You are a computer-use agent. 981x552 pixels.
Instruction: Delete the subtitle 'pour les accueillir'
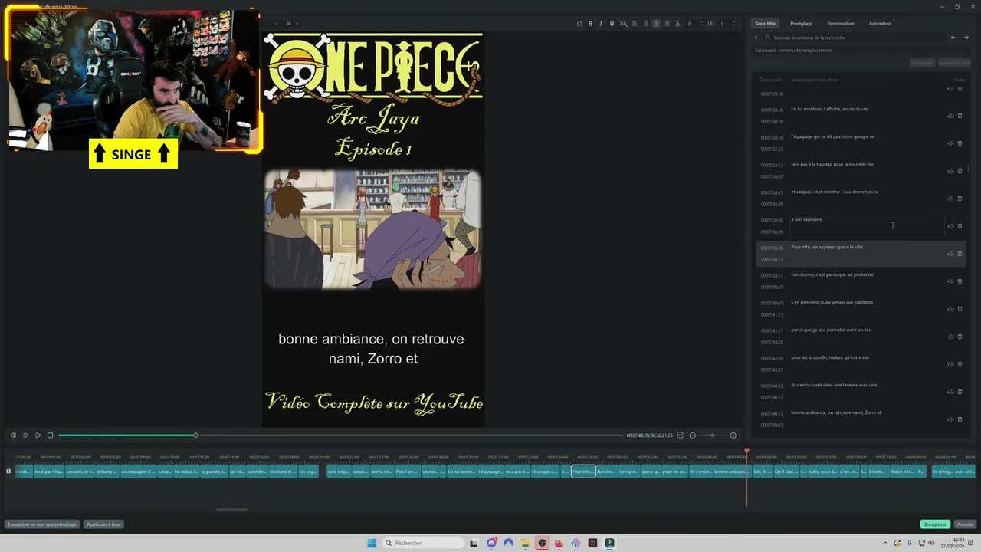coord(960,364)
